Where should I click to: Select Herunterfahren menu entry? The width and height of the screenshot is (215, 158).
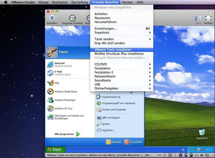(121, 22)
